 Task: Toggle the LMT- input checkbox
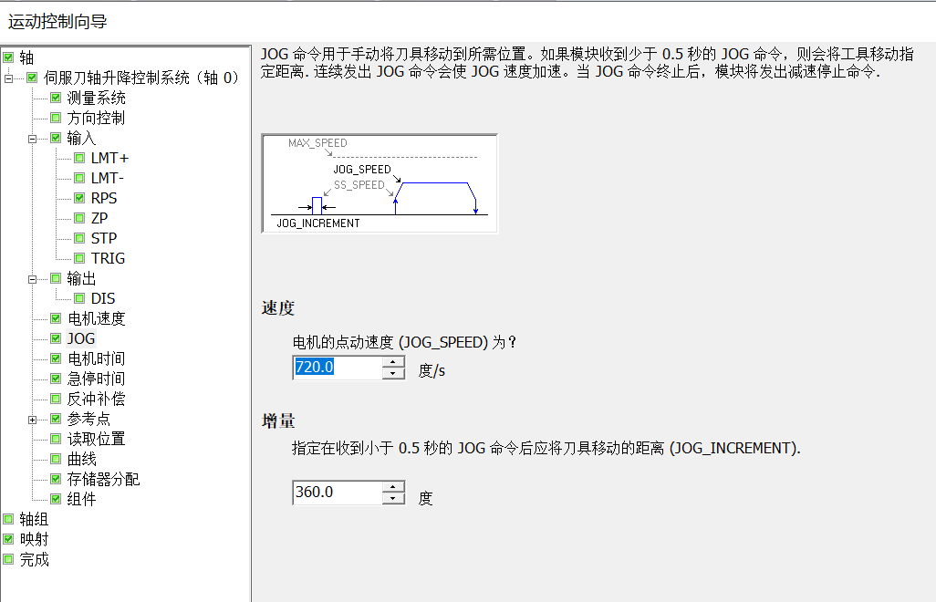point(79,178)
